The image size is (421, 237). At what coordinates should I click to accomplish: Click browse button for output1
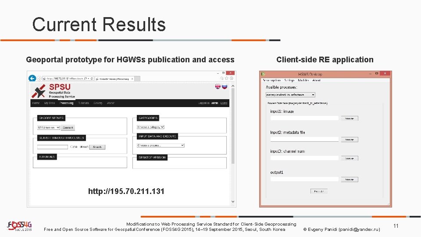click(350, 180)
